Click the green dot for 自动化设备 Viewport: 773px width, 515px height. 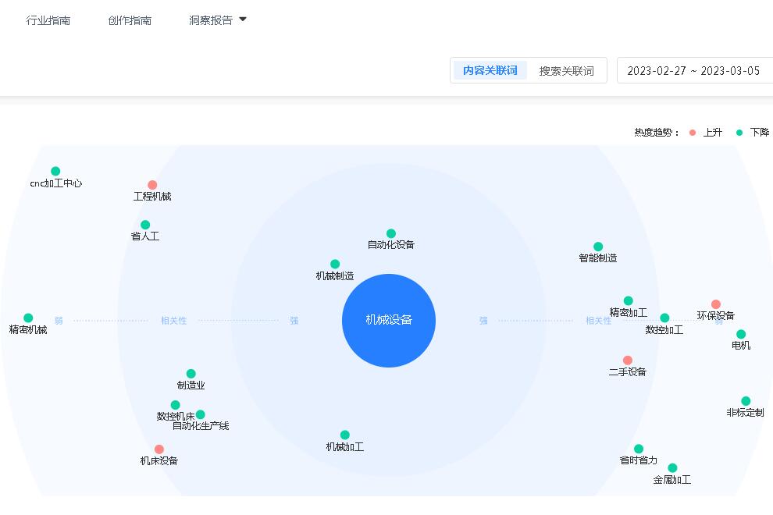391,233
